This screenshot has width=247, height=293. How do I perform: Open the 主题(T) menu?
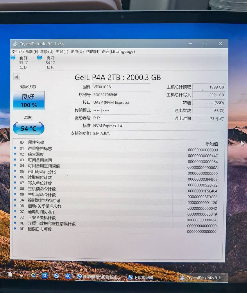tap(62, 52)
